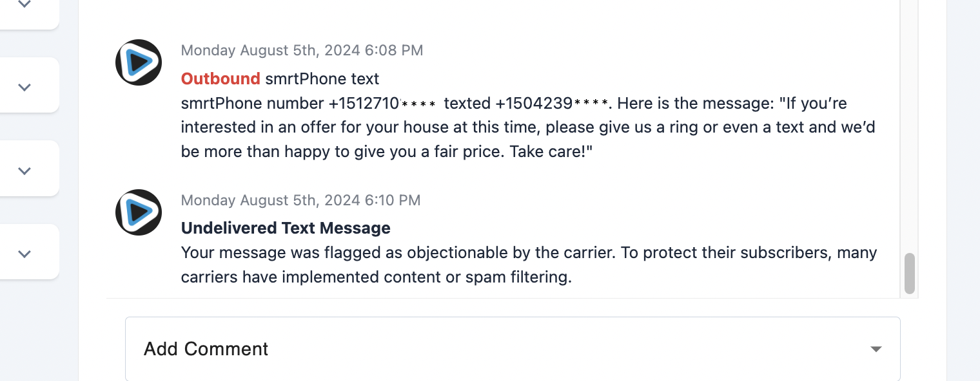
Task: Click the scrollbar track above the thumb
Action: [x=909, y=129]
